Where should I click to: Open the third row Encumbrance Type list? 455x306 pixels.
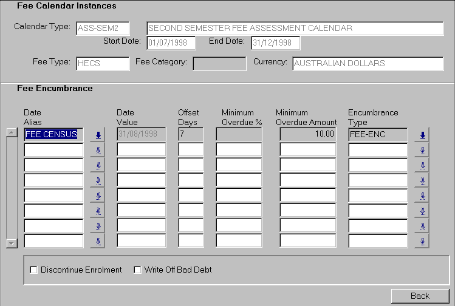point(422,165)
